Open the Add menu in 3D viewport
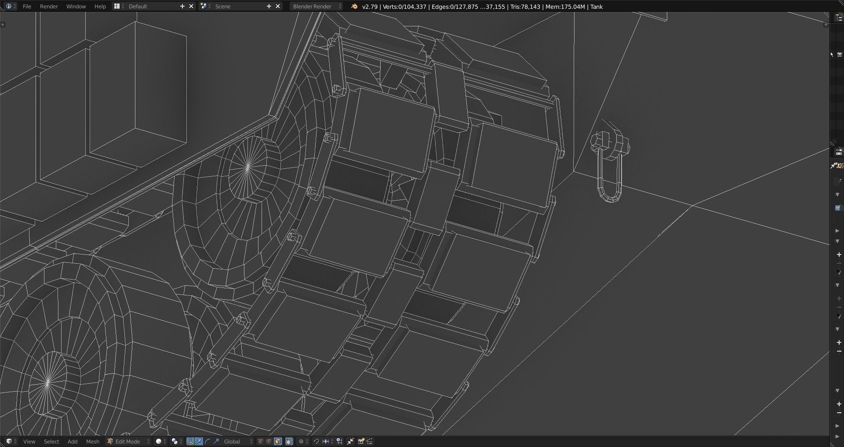 tap(73, 441)
